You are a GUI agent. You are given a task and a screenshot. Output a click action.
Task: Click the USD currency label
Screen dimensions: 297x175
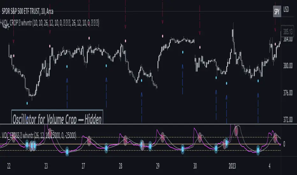(x=286, y=10)
